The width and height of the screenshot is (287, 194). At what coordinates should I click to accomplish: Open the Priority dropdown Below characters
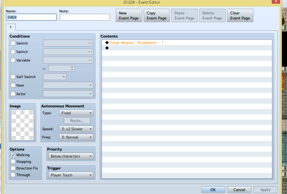click(71, 156)
